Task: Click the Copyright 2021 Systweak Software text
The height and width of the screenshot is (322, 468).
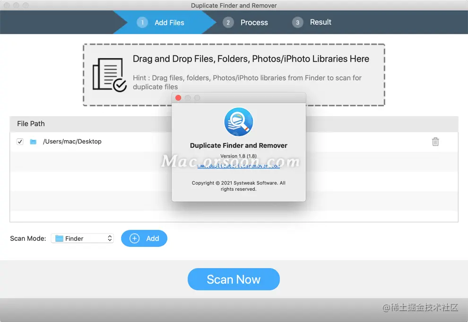Action: click(238, 186)
